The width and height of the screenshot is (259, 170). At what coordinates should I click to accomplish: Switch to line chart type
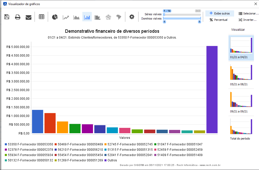pos(66,17)
